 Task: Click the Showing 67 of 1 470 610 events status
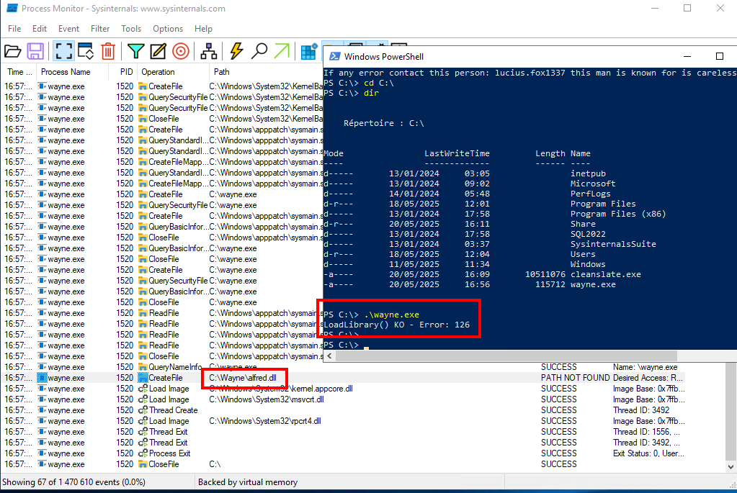click(x=73, y=482)
